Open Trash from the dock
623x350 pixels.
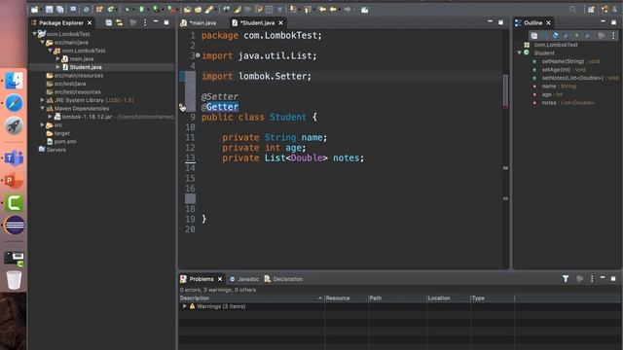(x=15, y=280)
